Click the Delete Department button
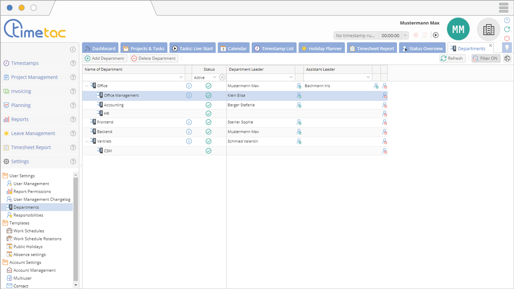Viewport: 514px width, 289px height. coord(154,59)
